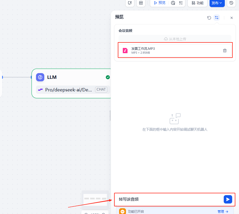Screen dimensions: 239x214
Task: Click the 管理 manage link
Action: pyautogui.click(x=223, y=211)
